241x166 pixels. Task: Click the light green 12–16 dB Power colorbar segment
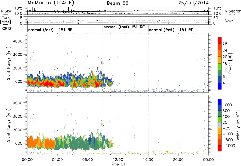[220, 67]
